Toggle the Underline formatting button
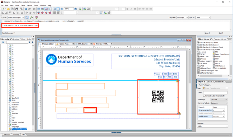233x137 pixels. point(135,9)
